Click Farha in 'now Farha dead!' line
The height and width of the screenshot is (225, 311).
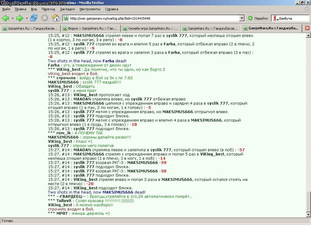[x=108, y=61]
